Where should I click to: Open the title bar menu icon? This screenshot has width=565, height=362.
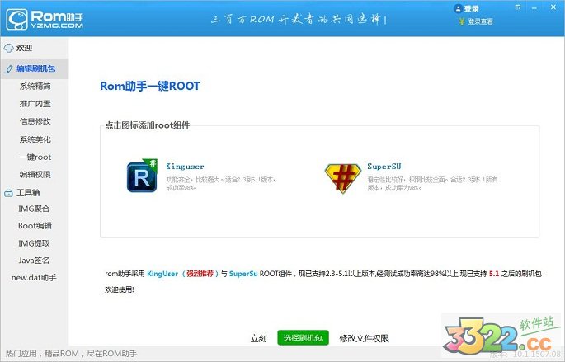(x=518, y=7)
